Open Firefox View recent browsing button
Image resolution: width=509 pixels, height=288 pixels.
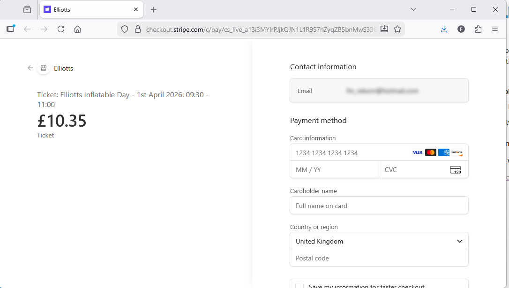(27, 9)
